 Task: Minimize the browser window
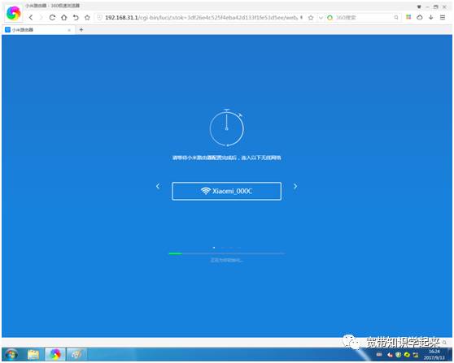(x=427, y=6)
